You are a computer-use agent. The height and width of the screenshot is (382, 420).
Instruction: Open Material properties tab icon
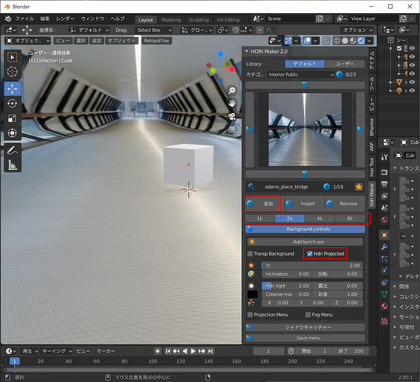(x=384, y=306)
